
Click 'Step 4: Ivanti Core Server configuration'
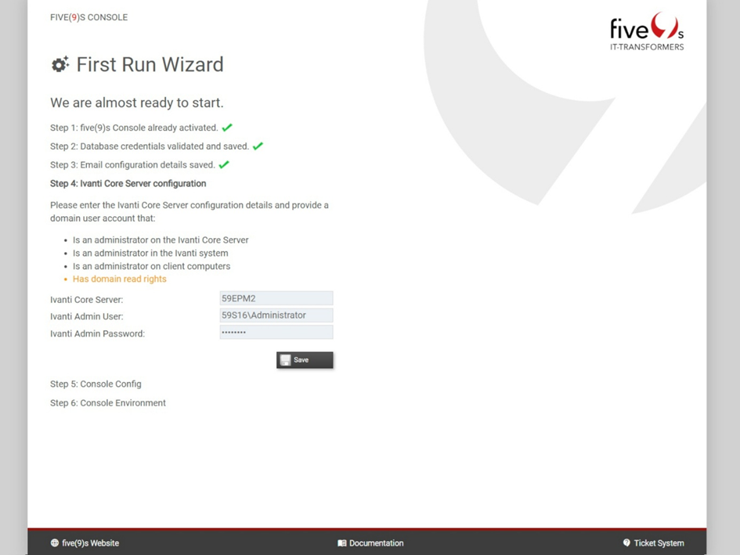point(128,184)
